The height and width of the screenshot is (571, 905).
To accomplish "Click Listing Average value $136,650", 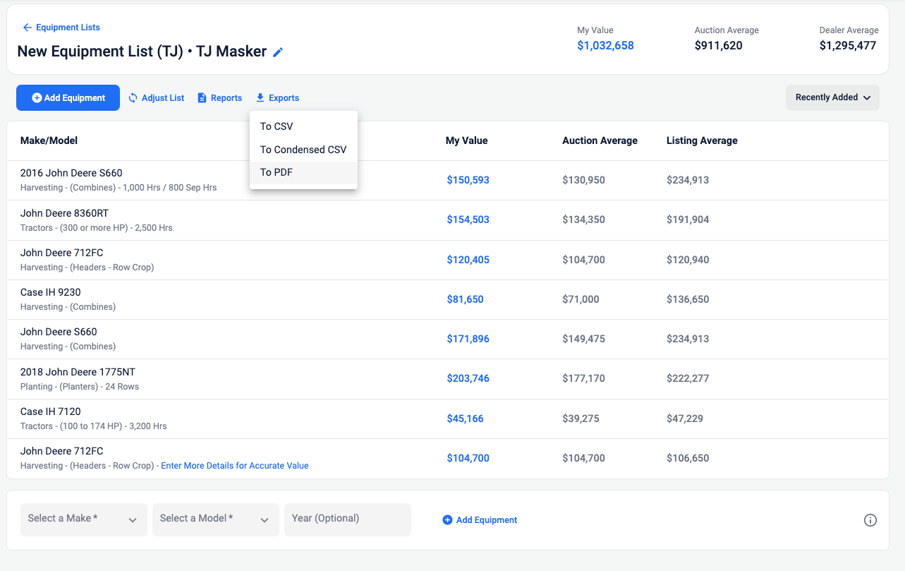I will click(688, 299).
